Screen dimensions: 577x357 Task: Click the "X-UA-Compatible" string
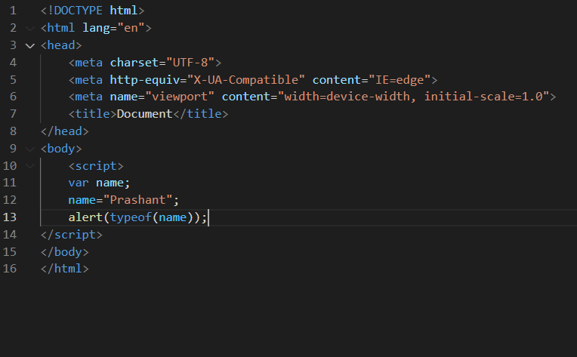[x=246, y=80]
